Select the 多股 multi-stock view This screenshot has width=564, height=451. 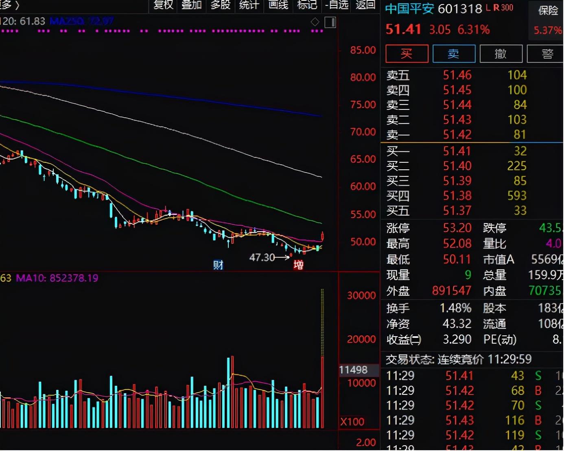(221, 5)
